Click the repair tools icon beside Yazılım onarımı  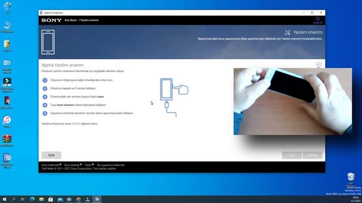tap(287, 33)
